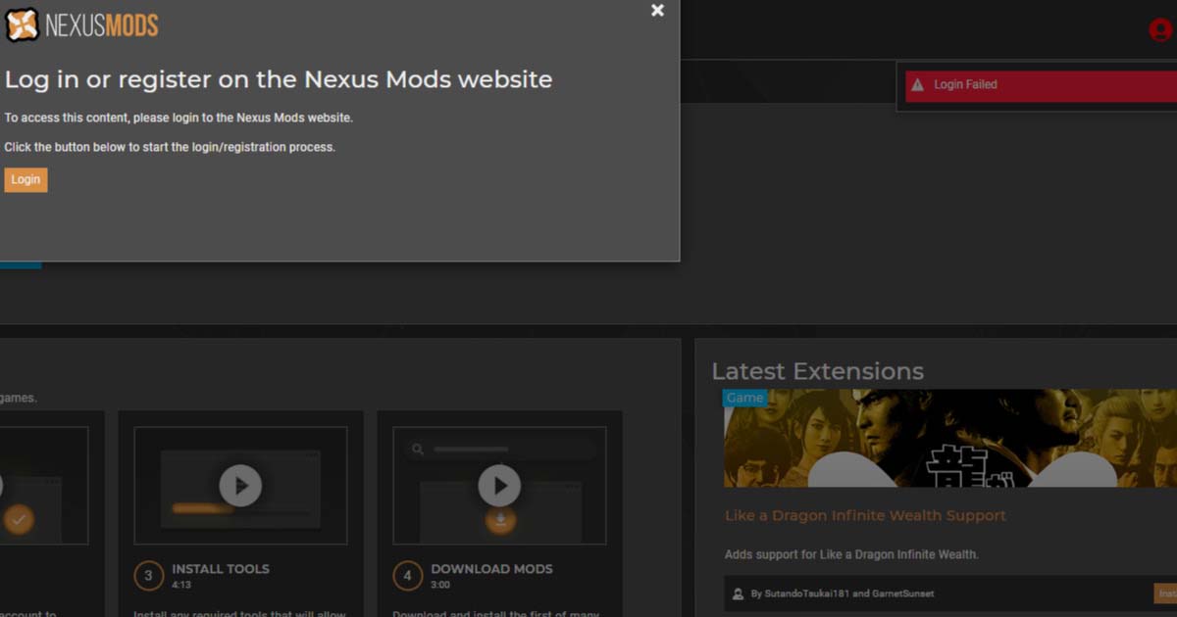Select step 4 number circle

pos(407,576)
